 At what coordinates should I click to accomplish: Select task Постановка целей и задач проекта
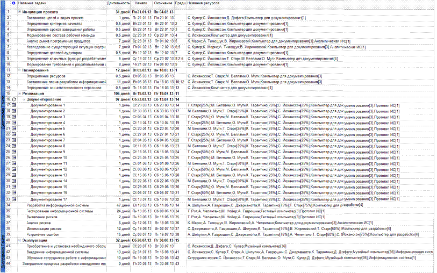point(55,18)
